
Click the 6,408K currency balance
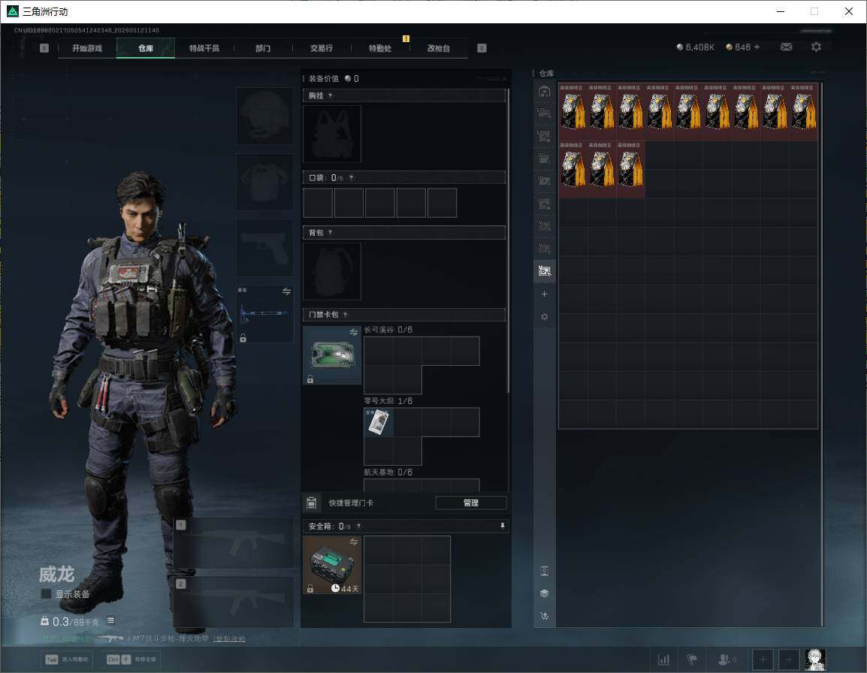(x=696, y=47)
